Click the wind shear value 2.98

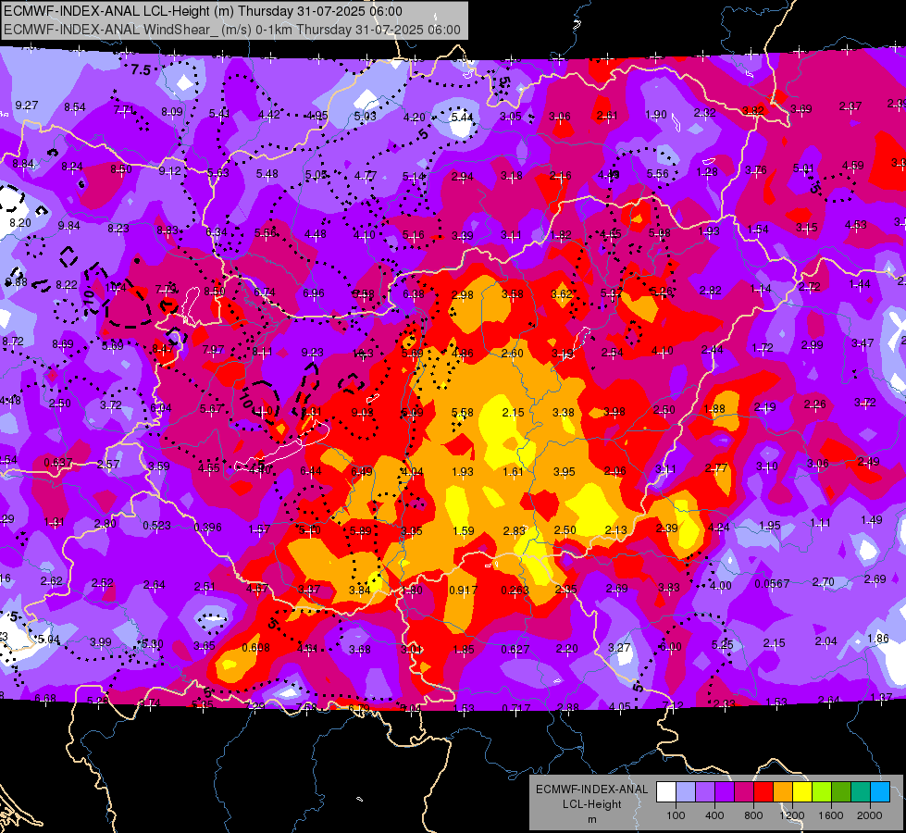462,295
